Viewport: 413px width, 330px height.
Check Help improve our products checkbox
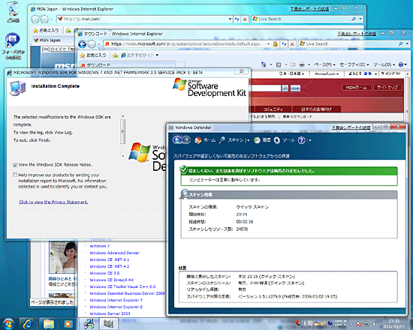[15, 175]
